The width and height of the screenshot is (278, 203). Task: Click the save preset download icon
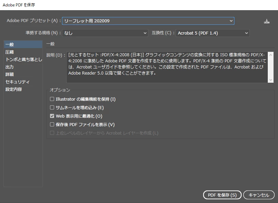(x=267, y=21)
